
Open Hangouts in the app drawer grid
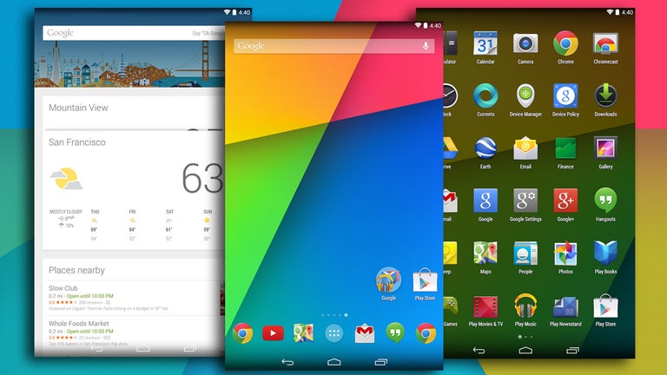(x=605, y=205)
